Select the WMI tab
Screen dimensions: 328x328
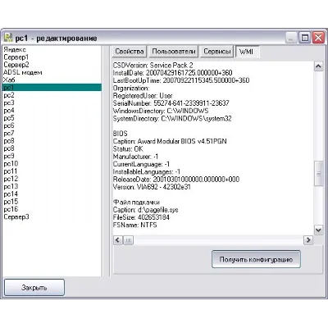(247, 52)
